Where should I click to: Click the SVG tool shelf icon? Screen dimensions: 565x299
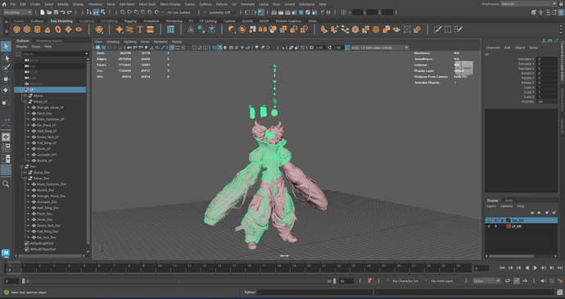[151, 29]
